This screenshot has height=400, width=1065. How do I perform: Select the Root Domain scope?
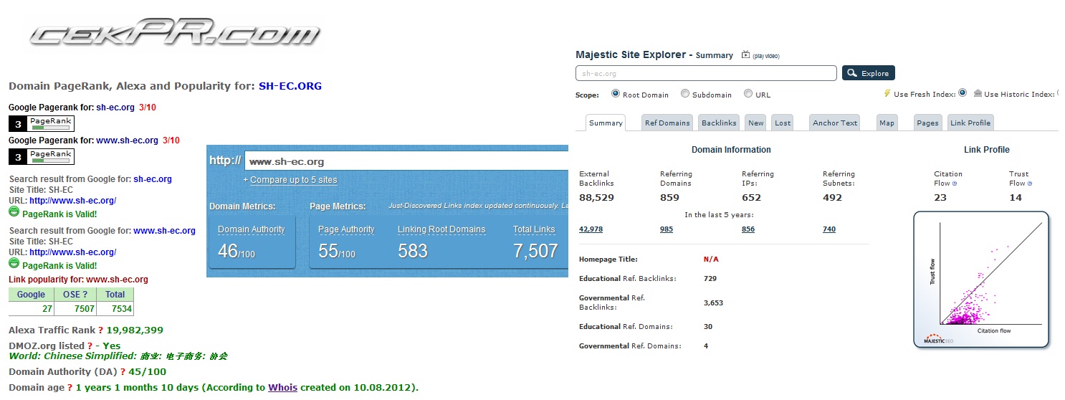[x=616, y=94]
